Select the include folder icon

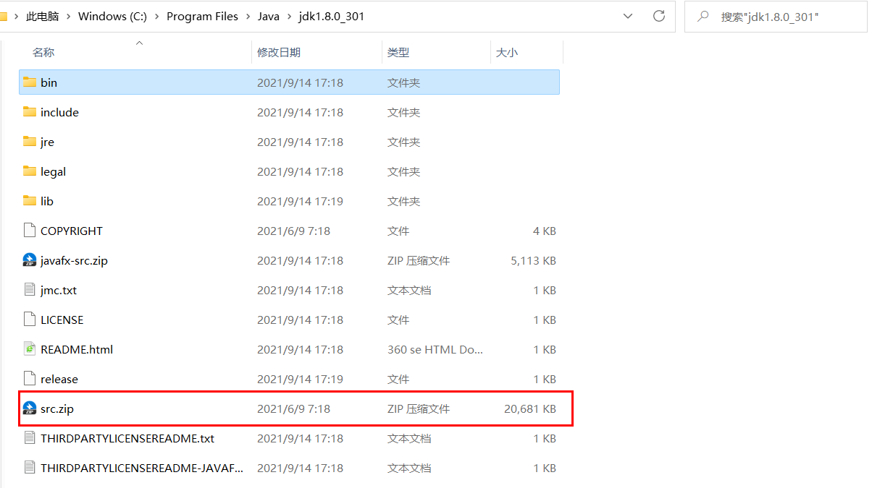point(29,112)
